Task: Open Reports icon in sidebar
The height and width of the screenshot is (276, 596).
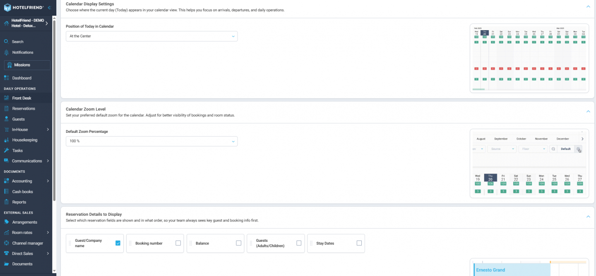Action: tap(6, 202)
